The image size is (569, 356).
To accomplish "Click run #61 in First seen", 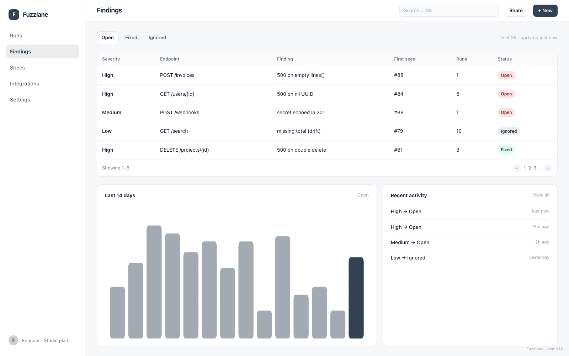I will (398, 150).
